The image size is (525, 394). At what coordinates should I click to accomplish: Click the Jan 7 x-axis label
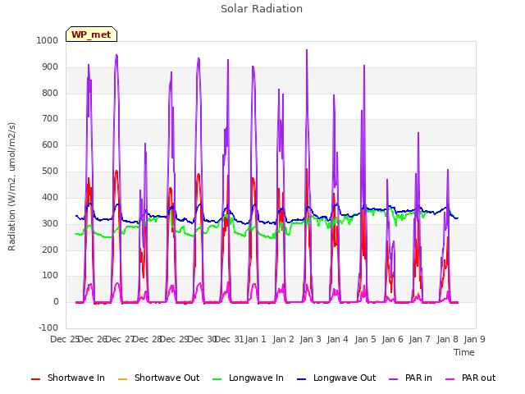tap(419, 339)
